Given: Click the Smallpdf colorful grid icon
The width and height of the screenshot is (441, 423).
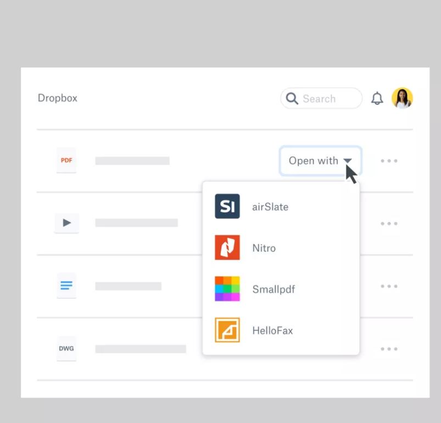Looking at the screenshot, I should pyautogui.click(x=227, y=289).
